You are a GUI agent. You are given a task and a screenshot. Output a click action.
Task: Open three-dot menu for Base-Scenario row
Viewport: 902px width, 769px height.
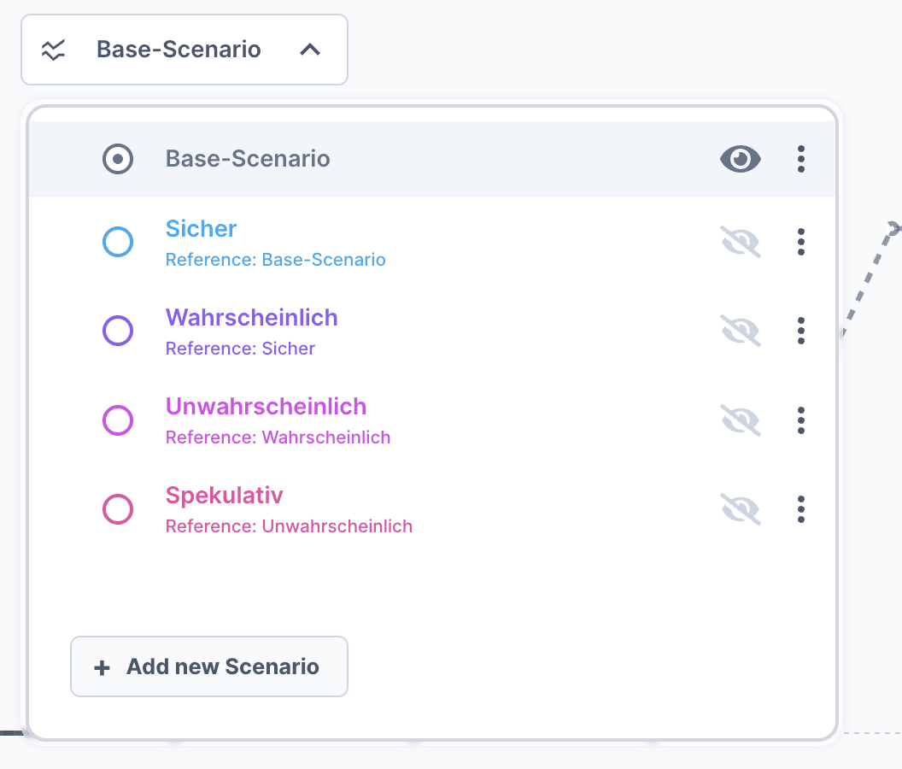[800, 159]
